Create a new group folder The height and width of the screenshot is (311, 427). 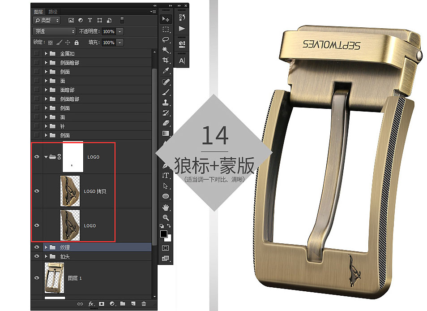coord(123,304)
